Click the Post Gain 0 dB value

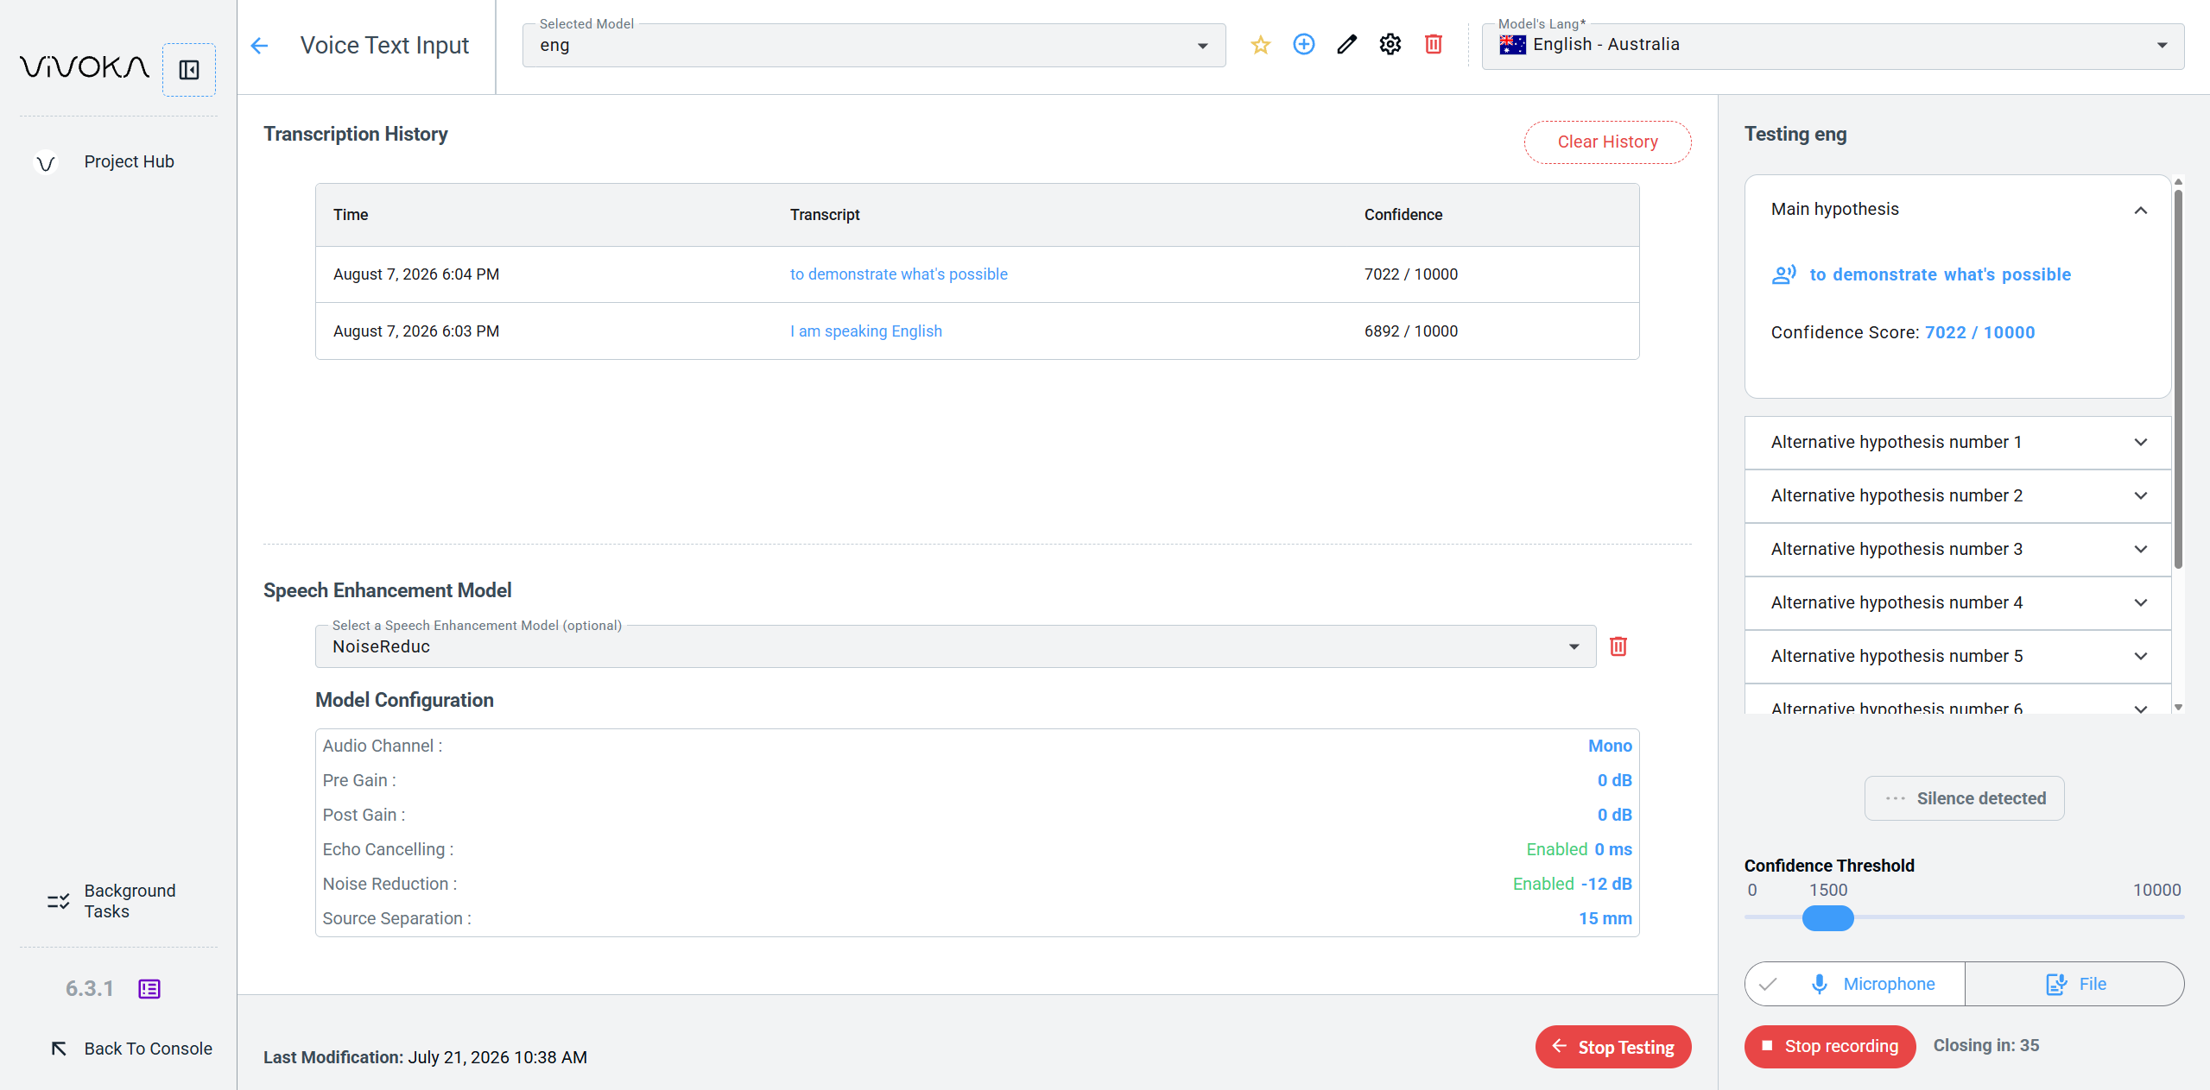tap(1614, 816)
